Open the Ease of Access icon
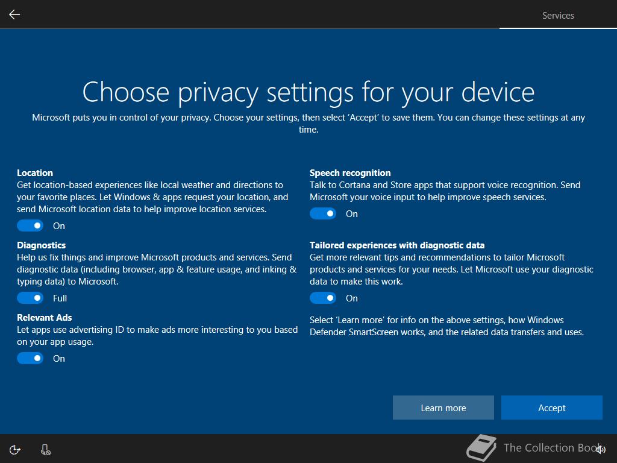 [x=14, y=450]
